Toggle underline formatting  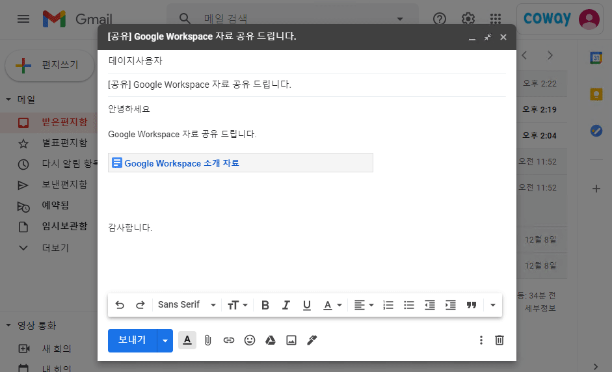click(307, 305)
